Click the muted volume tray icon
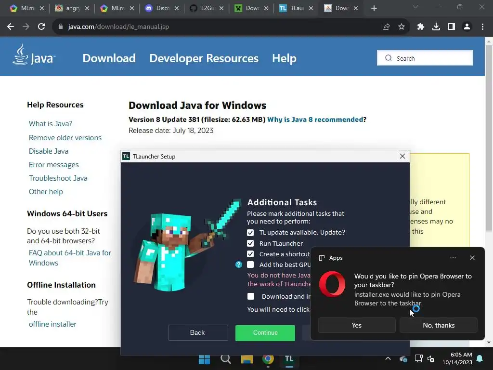The image size is (493, 370). pyautogui.click(x=431, y=358)
